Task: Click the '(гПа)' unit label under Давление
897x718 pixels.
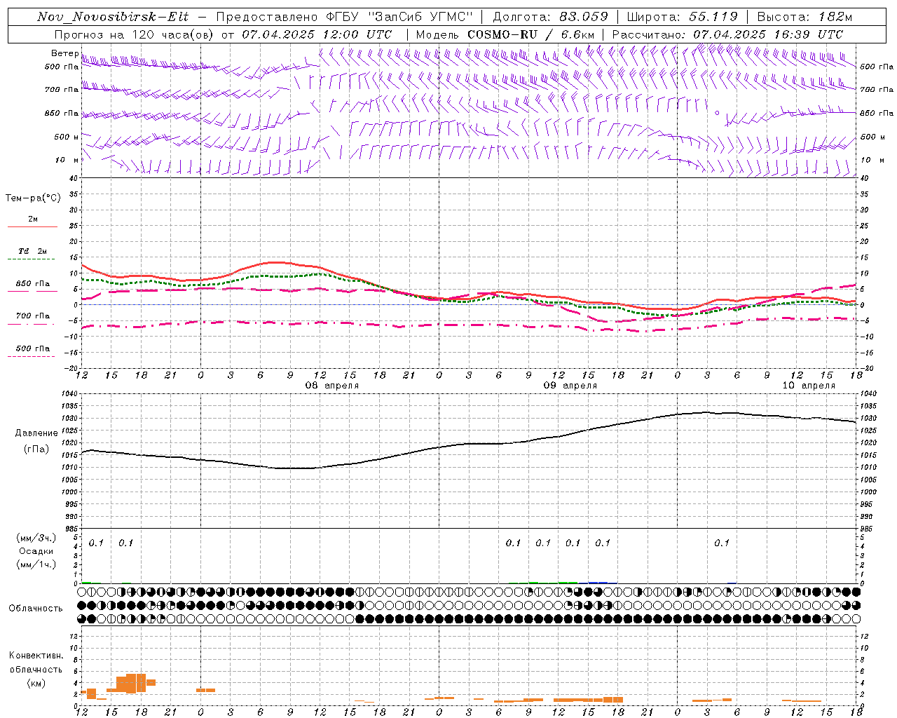Action: point(36,449)
